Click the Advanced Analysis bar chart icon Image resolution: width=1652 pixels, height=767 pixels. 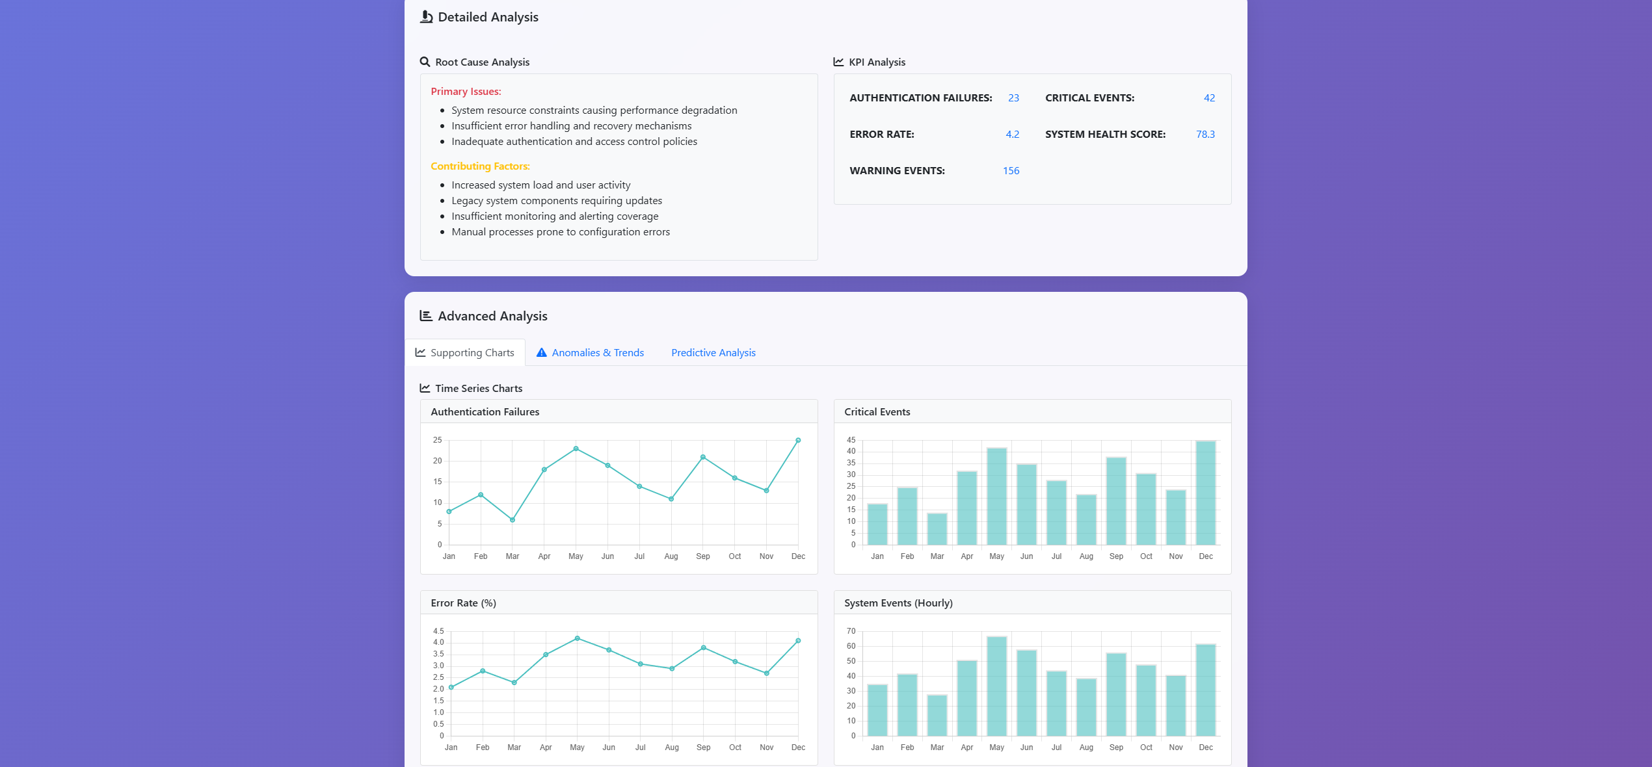click(x=426, y=316)
